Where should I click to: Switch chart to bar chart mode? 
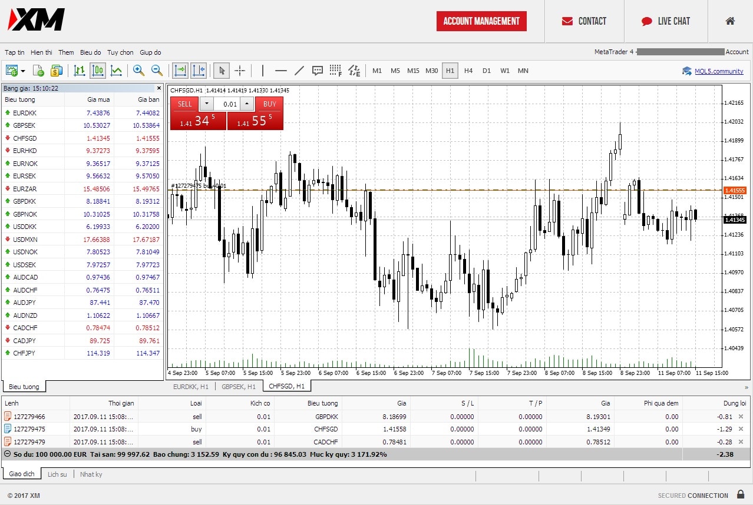coord(80,71)
